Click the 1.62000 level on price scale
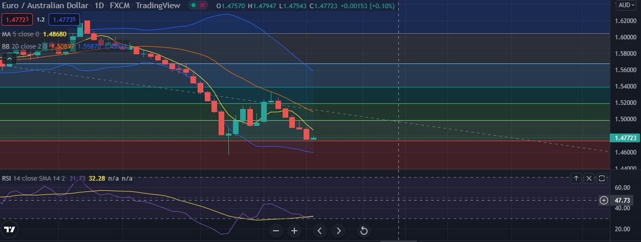Screen dimensions: 641x242 [625, 21]
